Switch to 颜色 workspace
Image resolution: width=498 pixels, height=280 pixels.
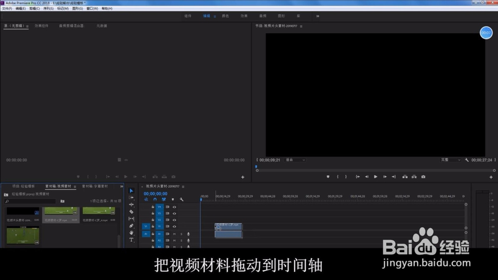click(x=225, y=16)
